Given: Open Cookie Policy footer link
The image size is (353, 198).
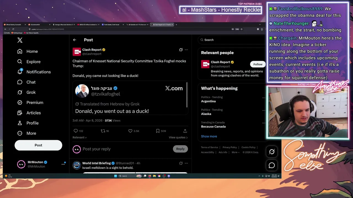Looking at the screenshot, I should 248,147.
